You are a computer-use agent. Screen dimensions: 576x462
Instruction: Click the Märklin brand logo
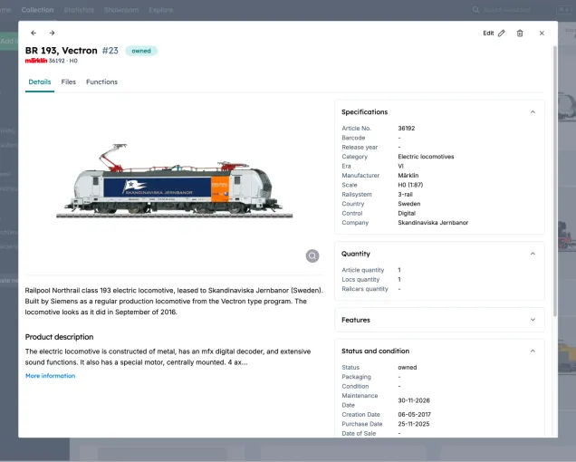point(36,61)
